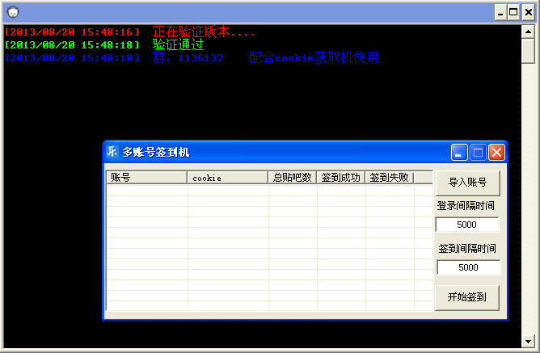Start sign-in with 开始签到 button

467,297
